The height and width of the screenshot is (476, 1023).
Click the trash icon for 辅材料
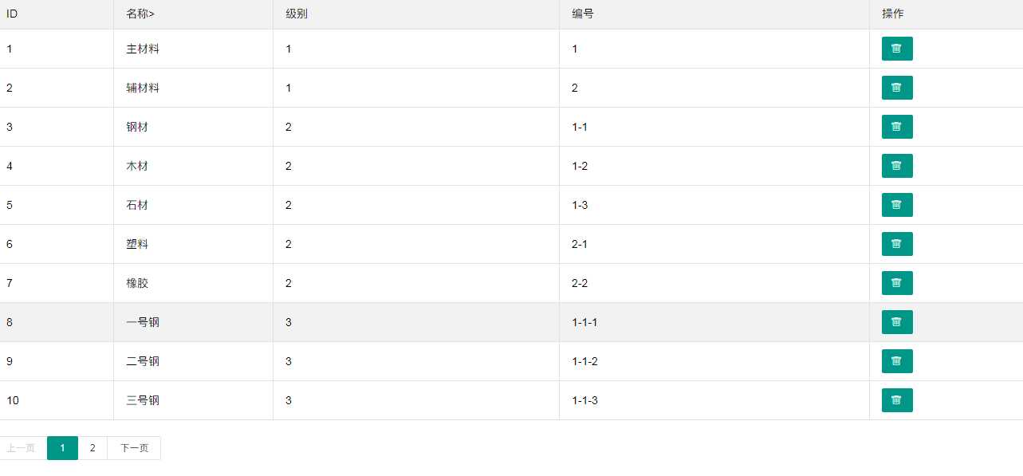point(897,88)
